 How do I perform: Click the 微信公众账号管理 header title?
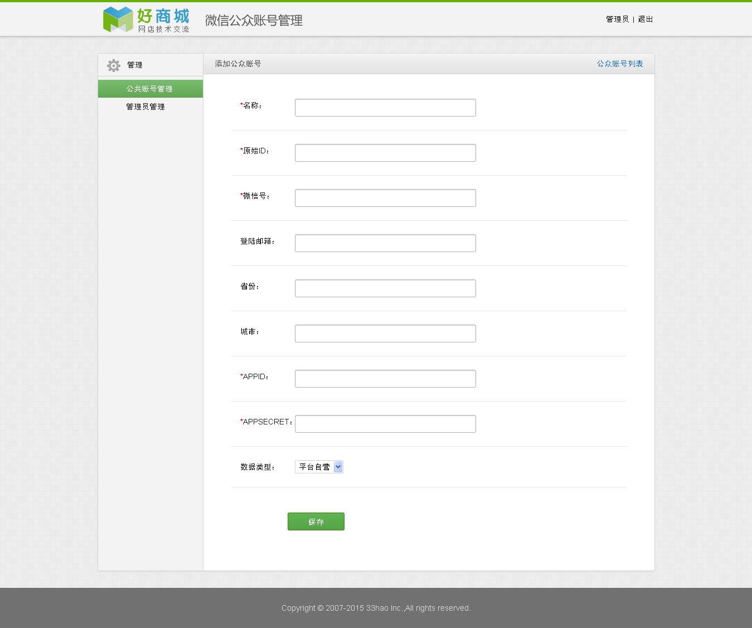(x=254, y=21)
